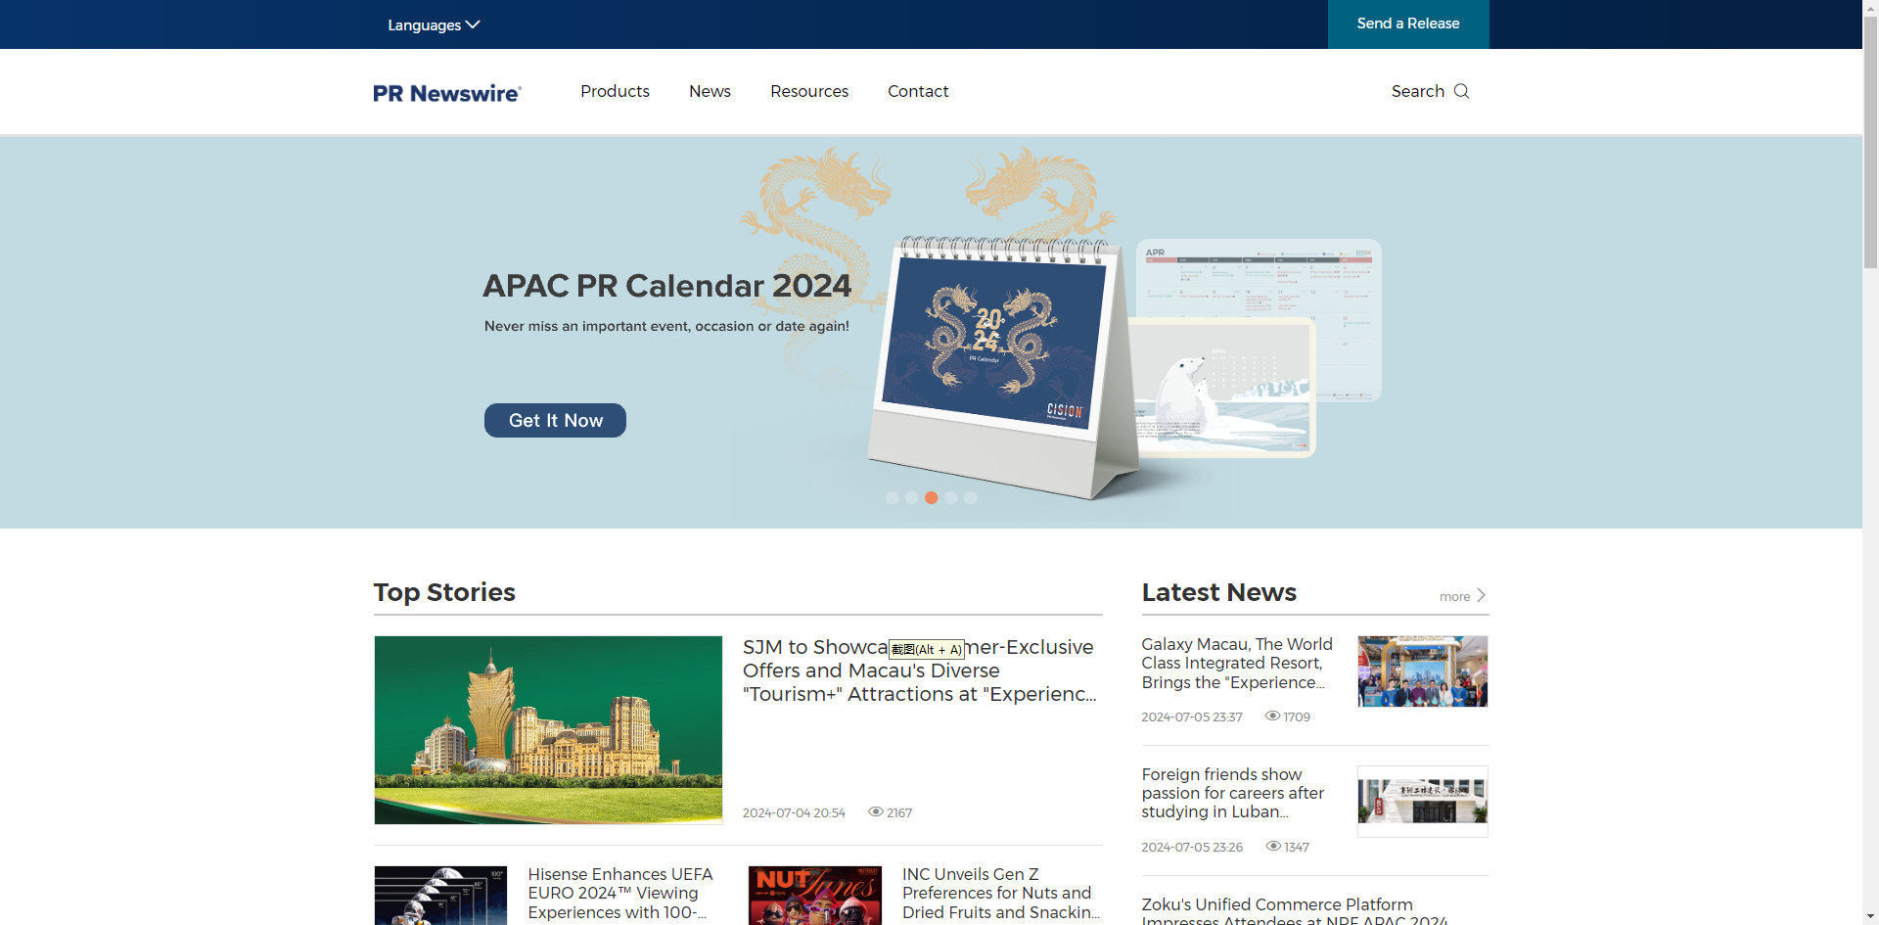Select the fifth carousel slide dot
The width and height of the screenshot is (1879, 925).
click(970, 497)
